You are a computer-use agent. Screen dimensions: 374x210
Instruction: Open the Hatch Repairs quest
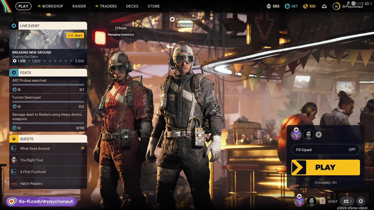48,183
